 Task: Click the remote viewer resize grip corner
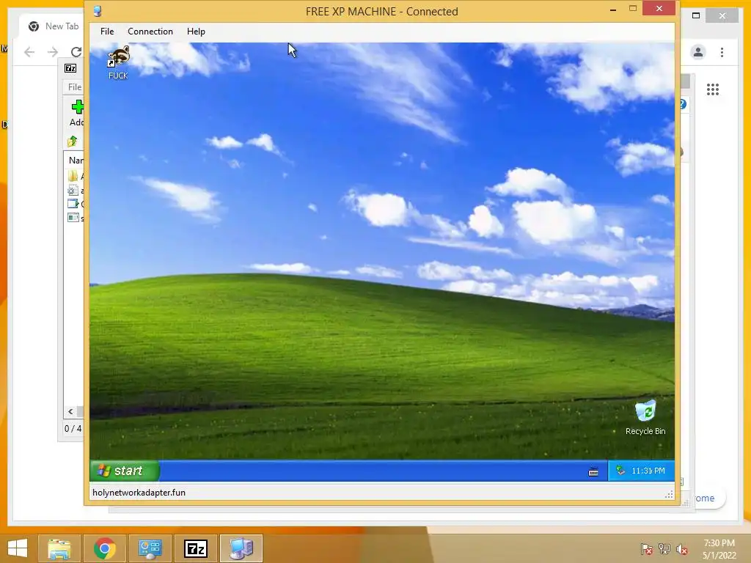point(669,495)
